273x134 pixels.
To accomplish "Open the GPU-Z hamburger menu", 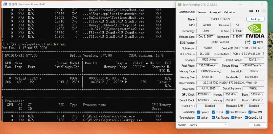I will (264, 11).
